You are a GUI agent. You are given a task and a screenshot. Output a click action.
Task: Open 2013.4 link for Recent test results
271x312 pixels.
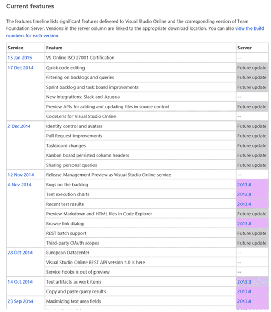point(244,204)
